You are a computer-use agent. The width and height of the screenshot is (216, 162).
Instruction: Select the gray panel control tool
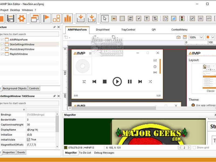coord(122,18)
